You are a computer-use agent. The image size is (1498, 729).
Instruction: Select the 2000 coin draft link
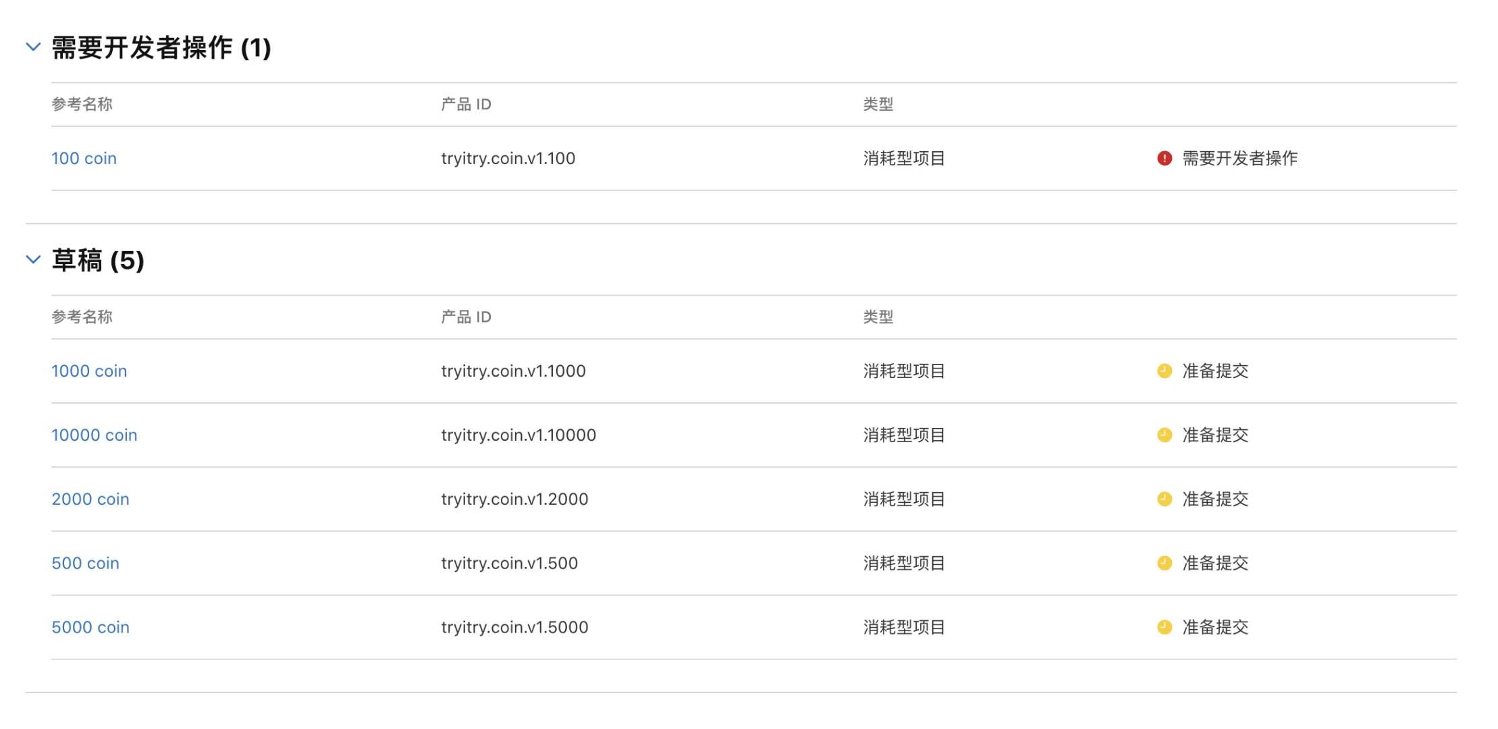click(x=90, y=499)
